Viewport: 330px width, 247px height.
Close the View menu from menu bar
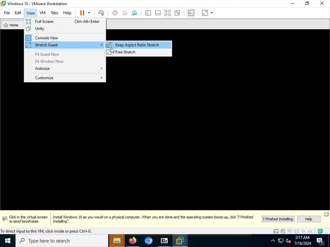click(x=31, y=13)
